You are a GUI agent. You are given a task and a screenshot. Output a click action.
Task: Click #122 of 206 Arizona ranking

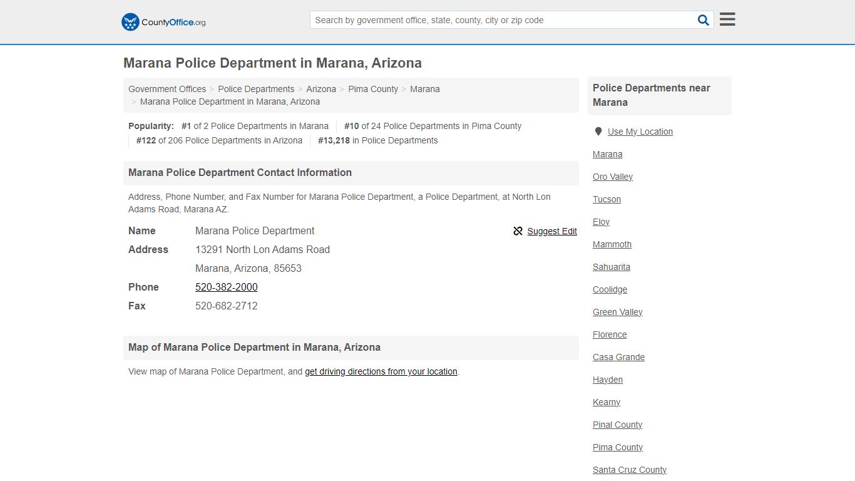[219, 140]
